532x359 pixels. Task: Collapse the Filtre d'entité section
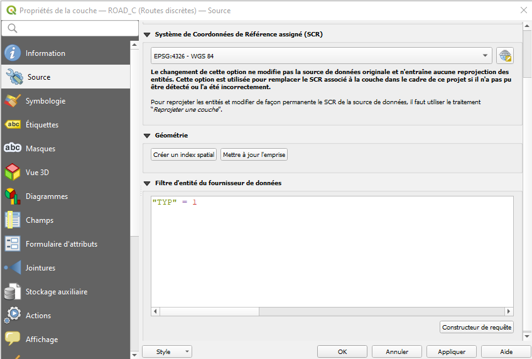tap(148, 183)
